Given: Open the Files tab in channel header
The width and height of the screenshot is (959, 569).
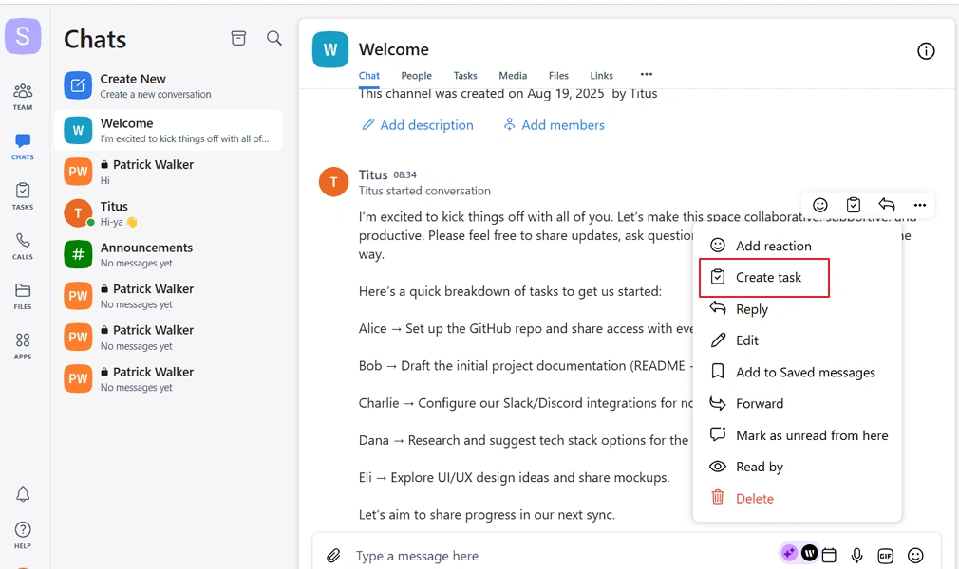Looking at the screenshot, I should tap(558, 76).
